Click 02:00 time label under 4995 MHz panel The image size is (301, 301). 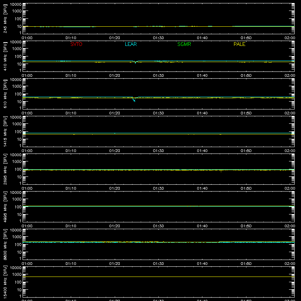tap(290, 226)
